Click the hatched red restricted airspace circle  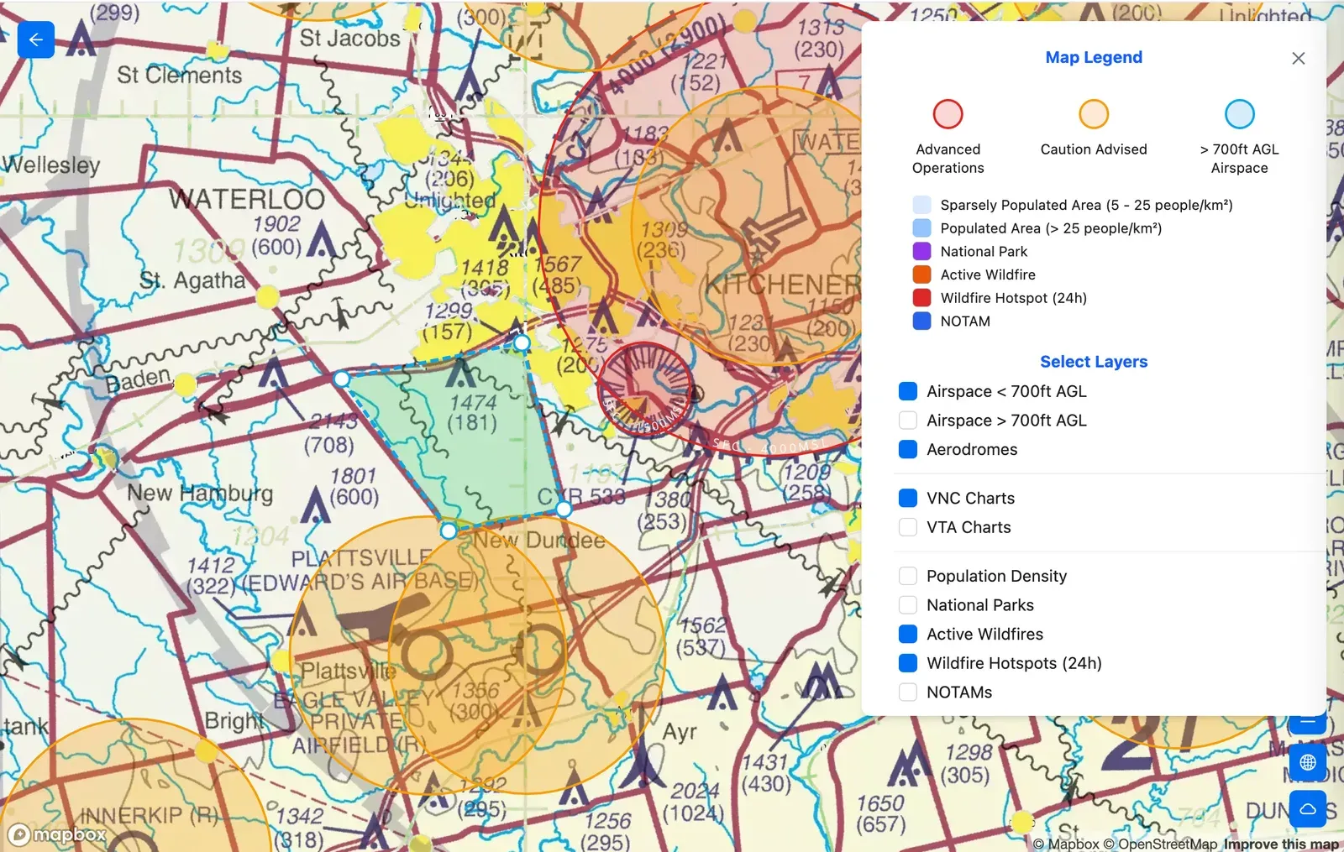(645, 388)
